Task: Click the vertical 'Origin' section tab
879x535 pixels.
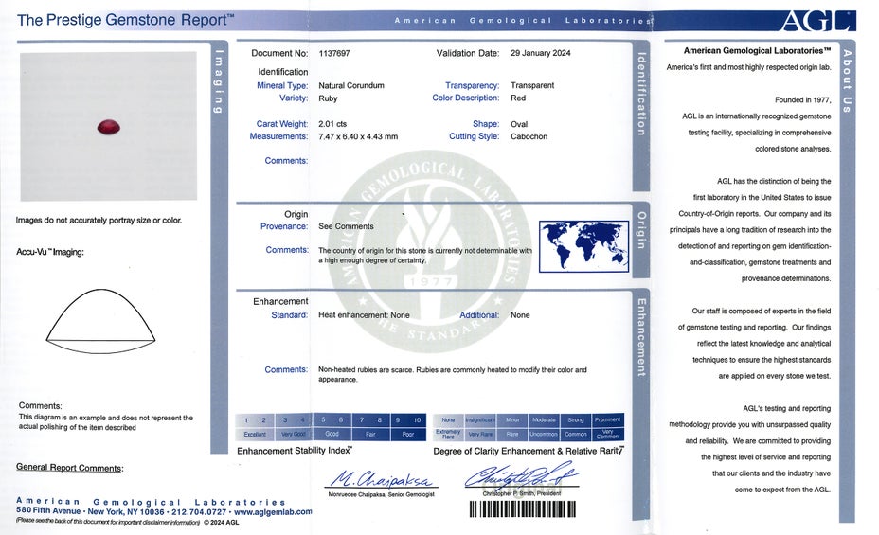Action: 641,230
